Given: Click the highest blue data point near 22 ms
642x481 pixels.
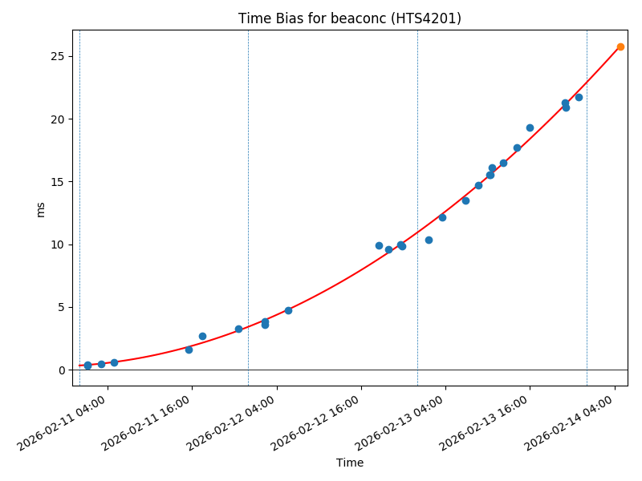Looking at the screenshot, I should pyautogui.click(x=579, y=97).
